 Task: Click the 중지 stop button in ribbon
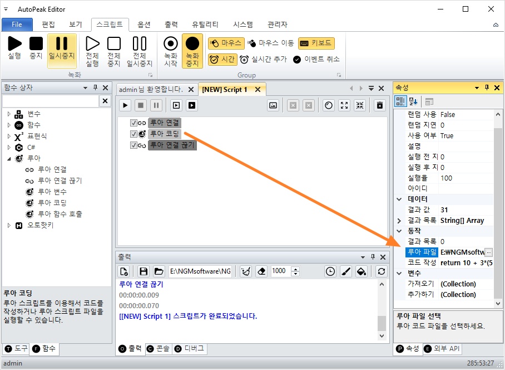pyautogui.click(x=36, y=48)
